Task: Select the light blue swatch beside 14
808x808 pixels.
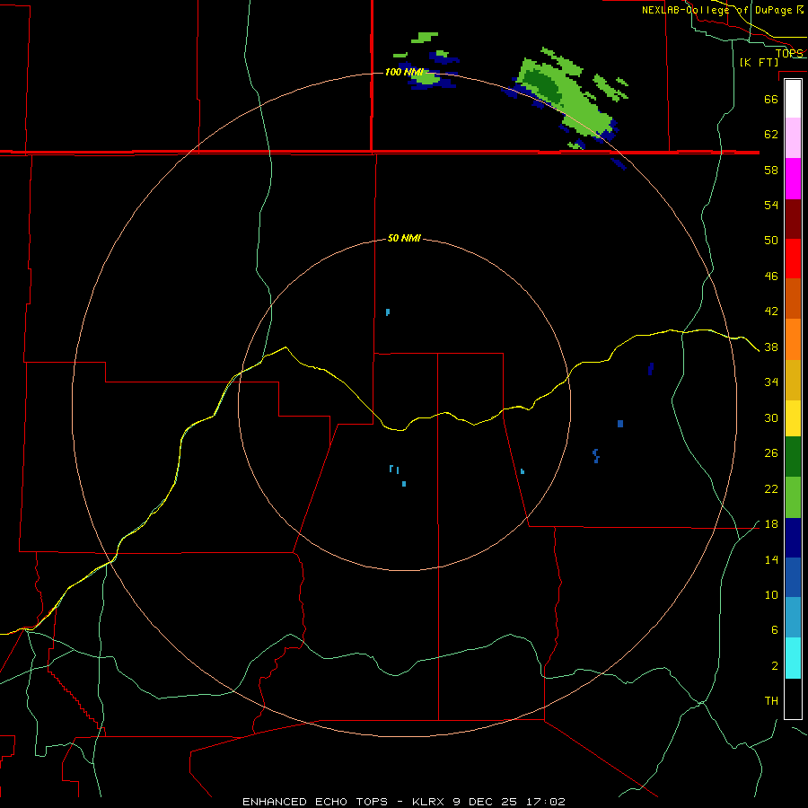Action: [x=793, y=618]
